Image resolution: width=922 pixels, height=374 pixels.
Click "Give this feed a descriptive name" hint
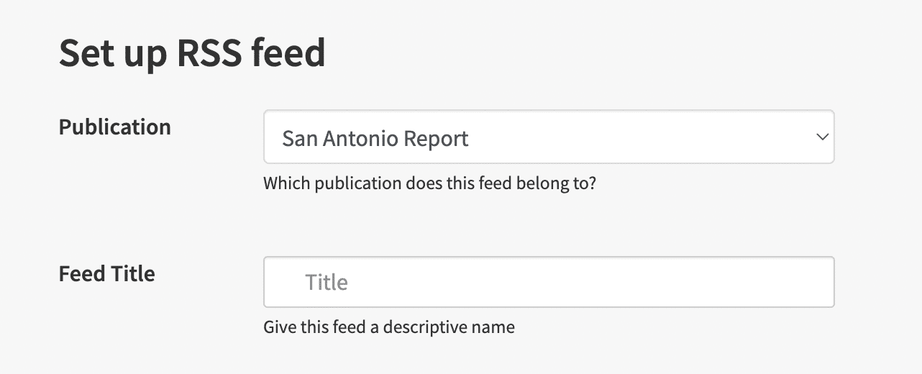(x=389, y=327)
